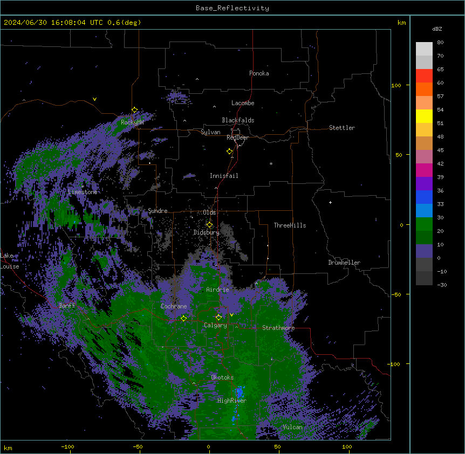The image size is (465, 454).
Task: Select the blue swatch between 36 and 33
Action: coord(424,197)
